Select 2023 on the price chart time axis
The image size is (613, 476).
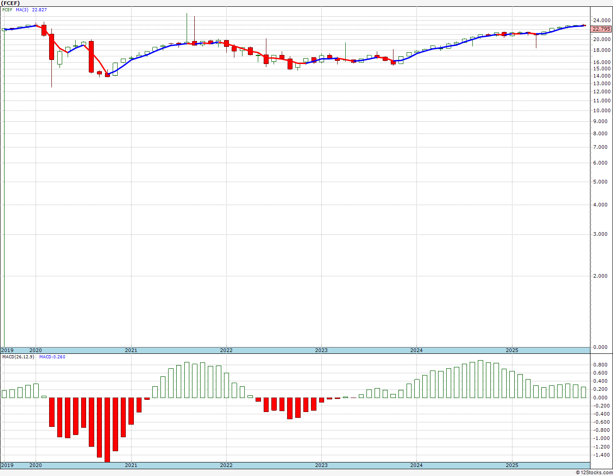pos(321,350)
